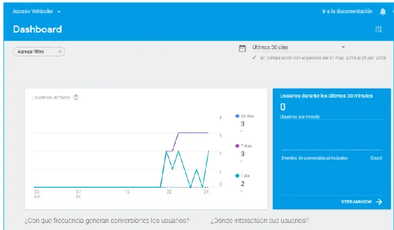Open dashboard customization sliders icon
Screen dimensions: 394x230
pyautogui.click(x=378, y=29)
